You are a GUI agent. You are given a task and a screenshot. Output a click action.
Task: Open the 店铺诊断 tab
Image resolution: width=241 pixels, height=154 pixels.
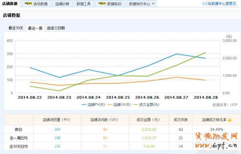(x=62, y=4)
